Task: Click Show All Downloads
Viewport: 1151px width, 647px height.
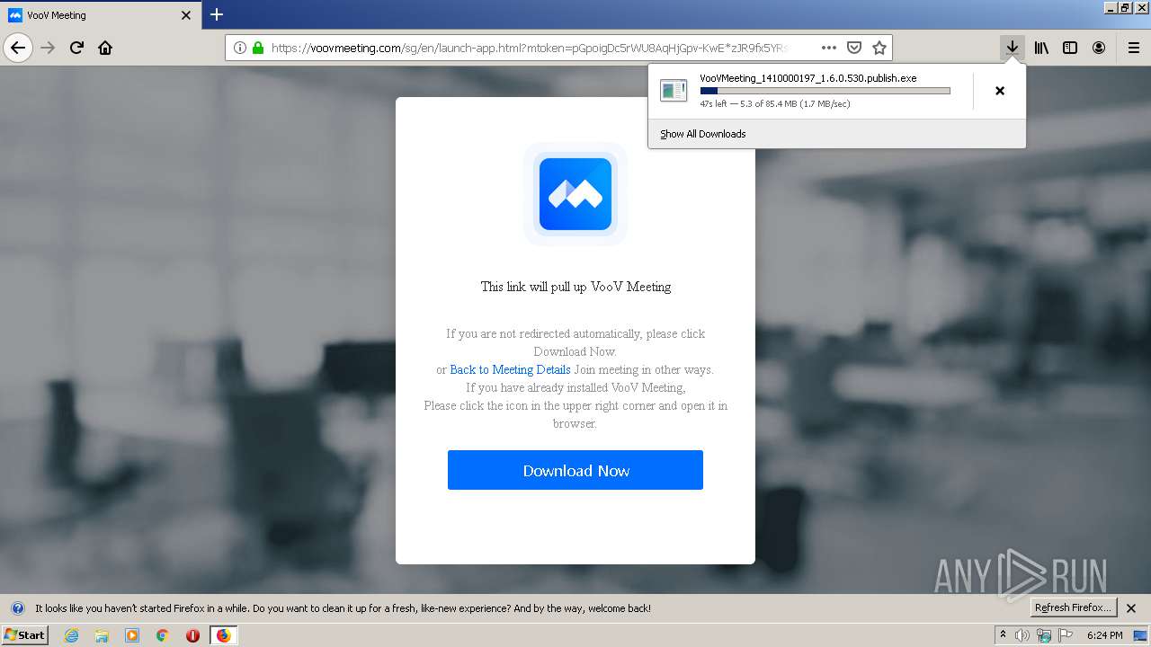Action: click(702, 134)
